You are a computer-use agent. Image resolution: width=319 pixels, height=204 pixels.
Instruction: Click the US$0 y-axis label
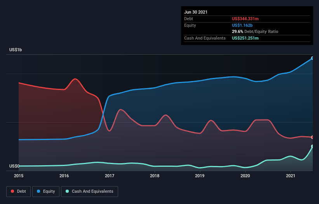pyautogui.click(x=14, y=166)
